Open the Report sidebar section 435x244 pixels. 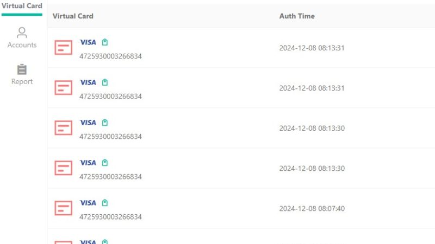click(22, 74)
